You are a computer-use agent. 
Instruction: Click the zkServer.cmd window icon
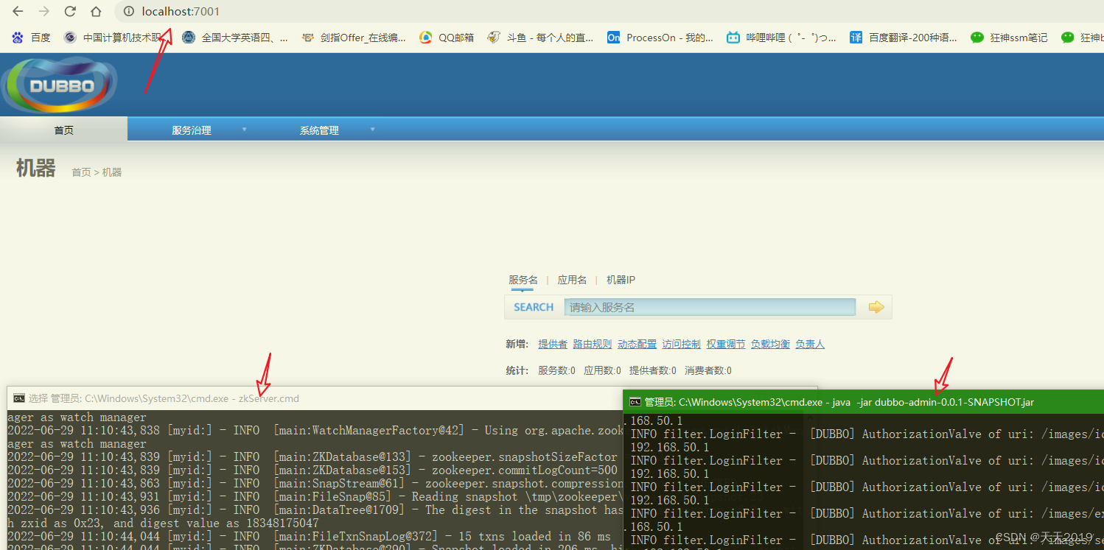18,398
